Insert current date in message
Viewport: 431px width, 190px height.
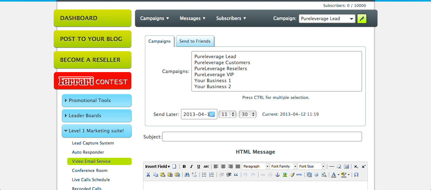[309, 175]
